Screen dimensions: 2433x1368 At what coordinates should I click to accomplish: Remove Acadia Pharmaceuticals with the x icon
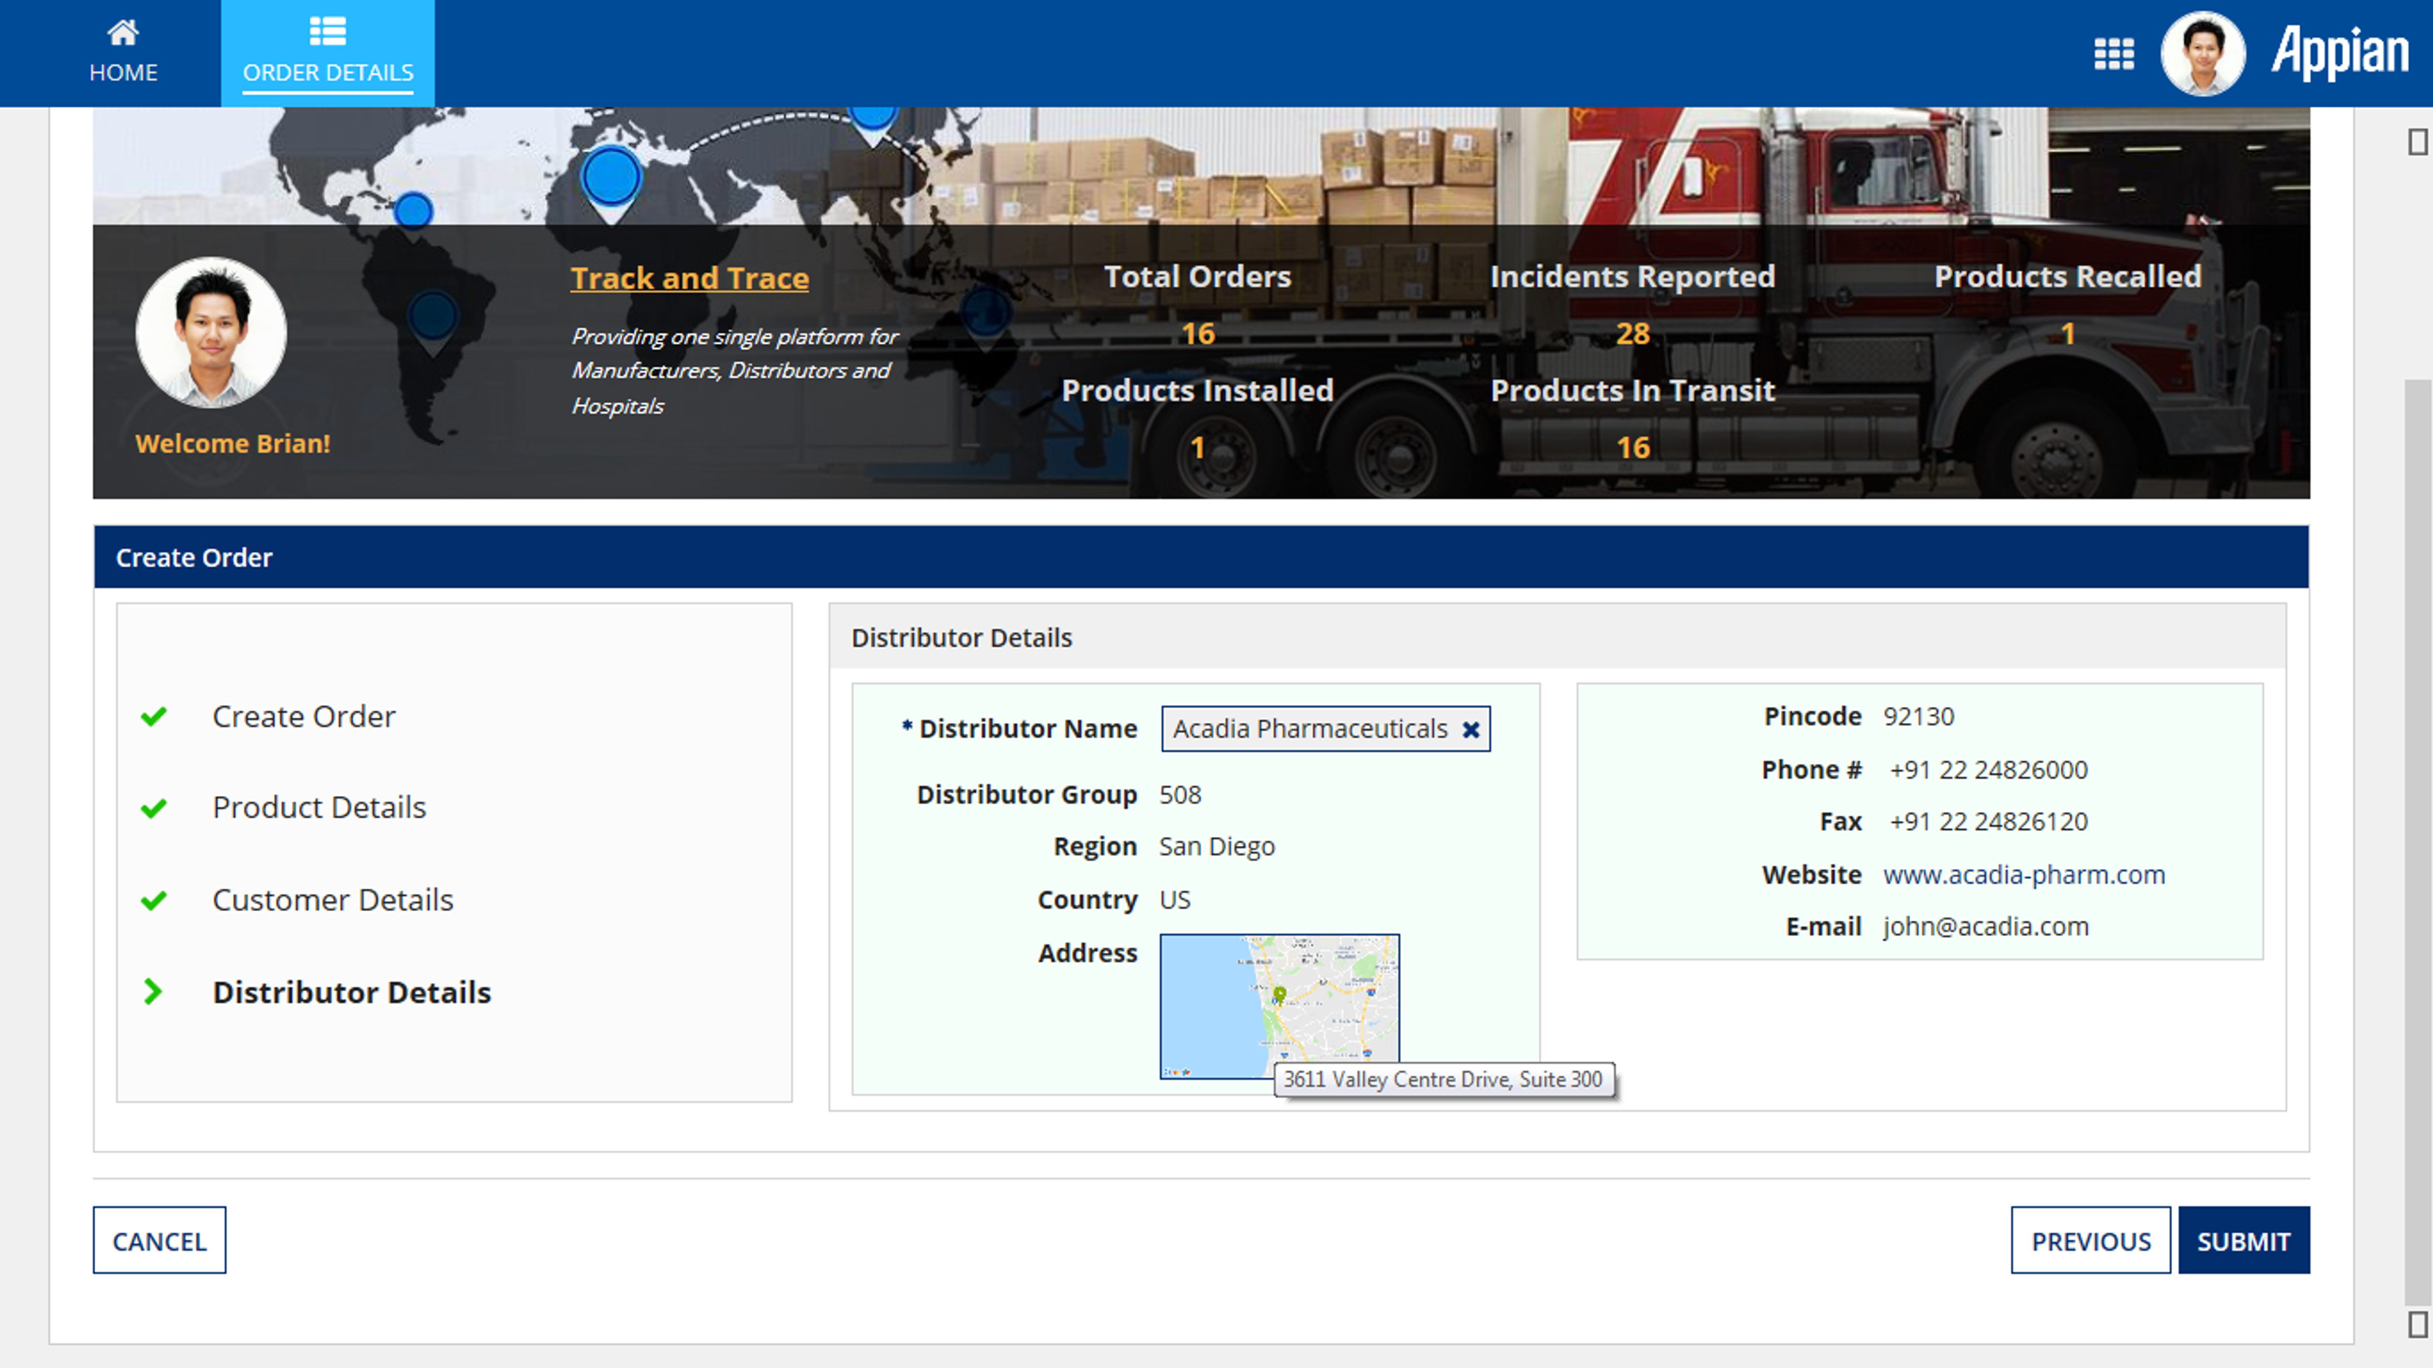[x=1471, y=729]
